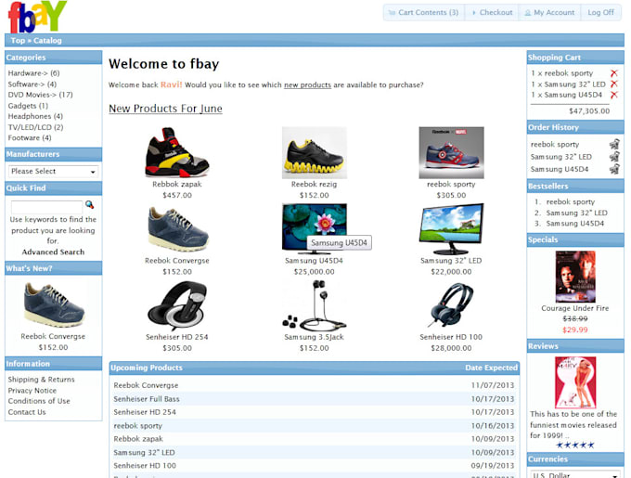Click the fbay logo
This screenshot has height=478, width=631.
click(37, 17)
